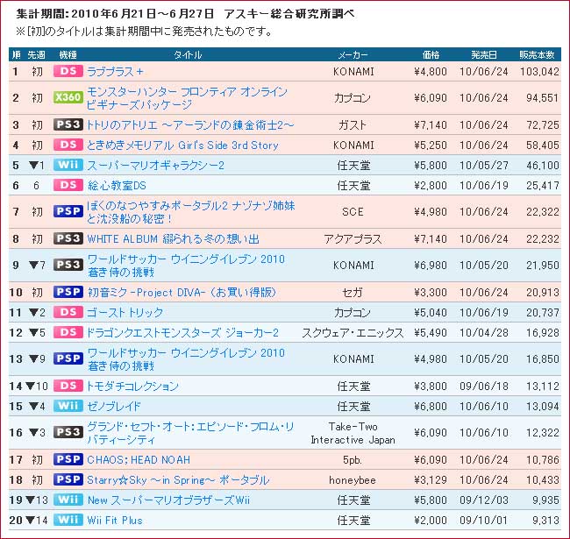This screenshot has height=539, width=570.
Task: Open the ゼノブレイド title link
Action: 114,406
